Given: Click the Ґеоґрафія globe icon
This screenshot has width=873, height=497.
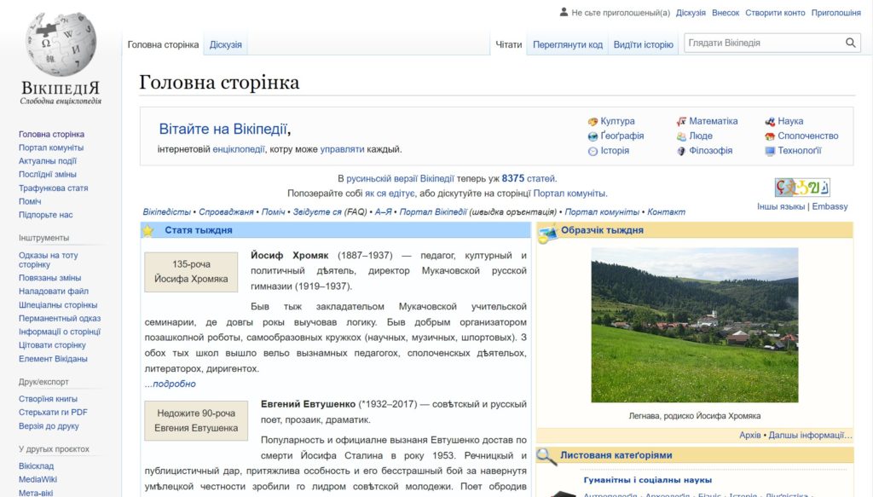Looking at the screenshot, I should [593, 136].
